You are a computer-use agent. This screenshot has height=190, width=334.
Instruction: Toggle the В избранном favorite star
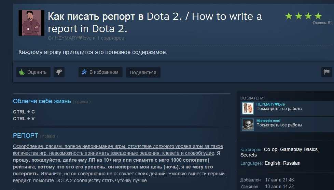tap(100, 72)
